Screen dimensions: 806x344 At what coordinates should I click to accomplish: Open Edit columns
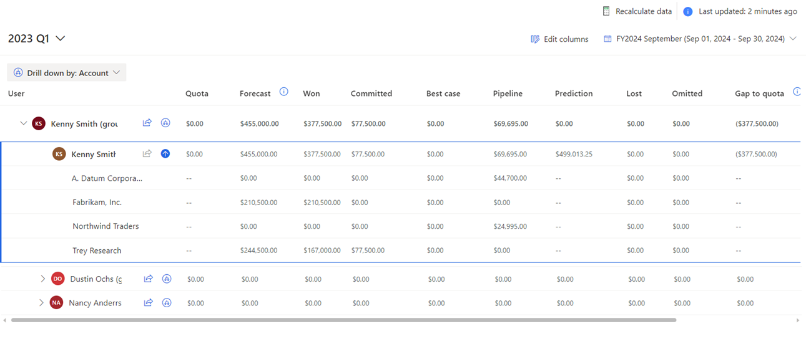[559, 39]
